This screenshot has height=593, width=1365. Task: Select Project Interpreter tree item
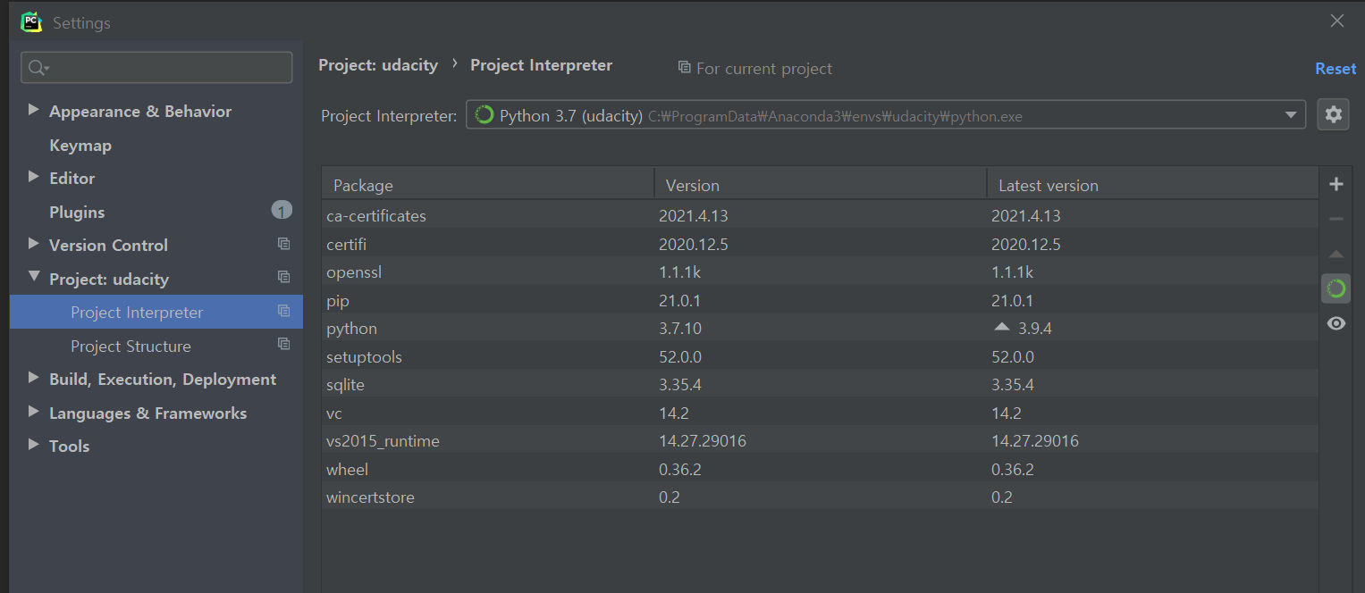(x=156, y=312)
